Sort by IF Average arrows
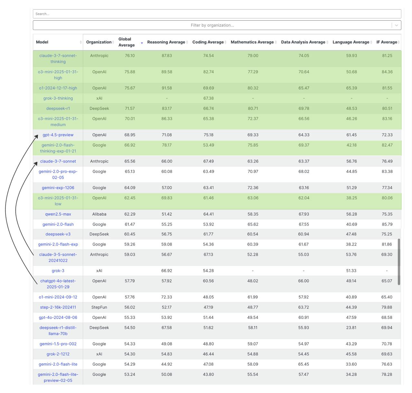Image resolution: width=412 pixels, height=393 pixels. coord(398,42)
